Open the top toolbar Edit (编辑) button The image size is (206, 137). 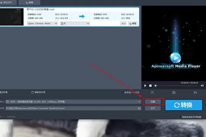click(x=29, y=3)
